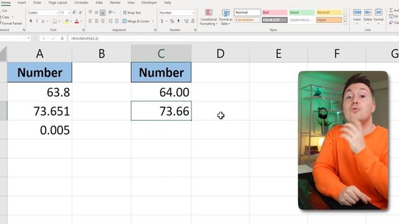The width and height of the screenshot is (399, 224).
Task: Click the Decrease Font Size icon
Action: coord(80,12)
